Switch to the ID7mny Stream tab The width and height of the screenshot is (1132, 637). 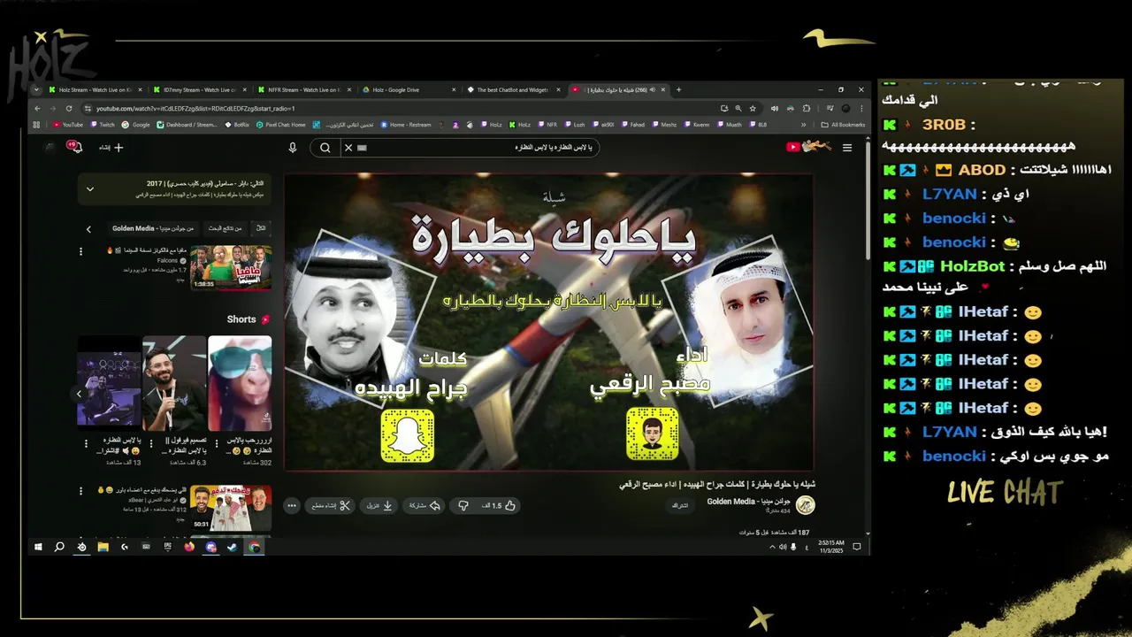pyautogui.click(x=198, y=89)
